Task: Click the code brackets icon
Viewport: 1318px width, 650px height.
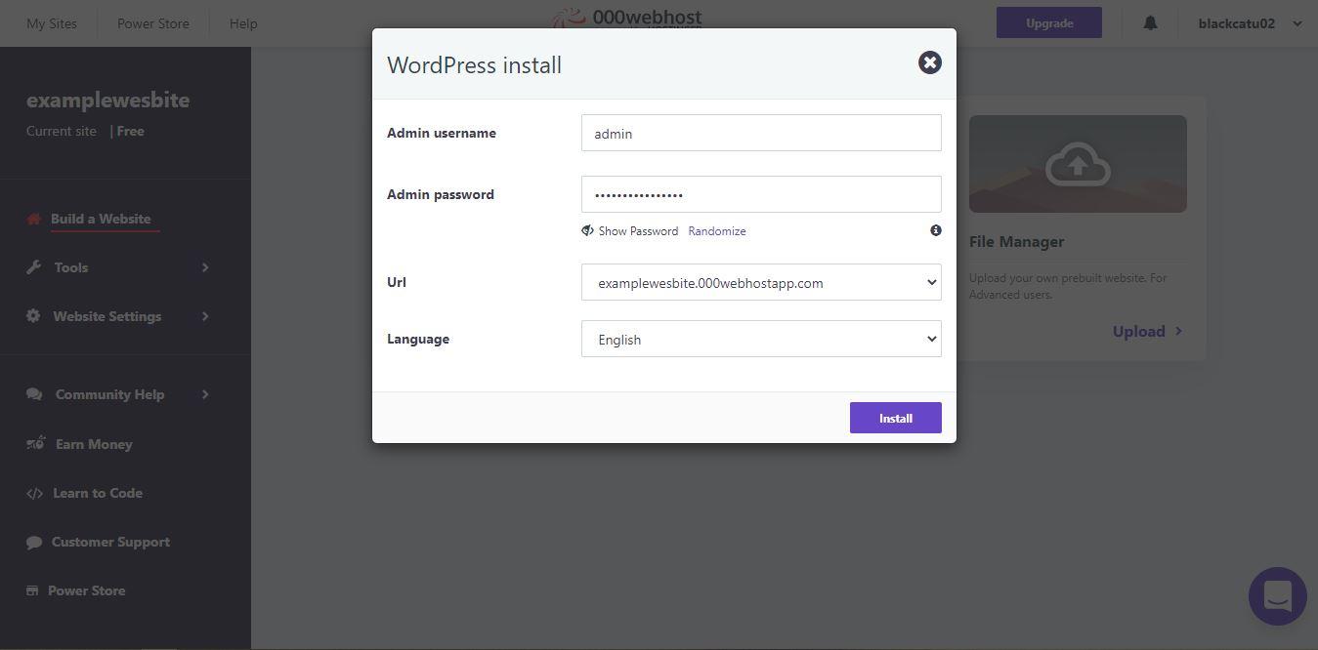Action: pos(34,493)
